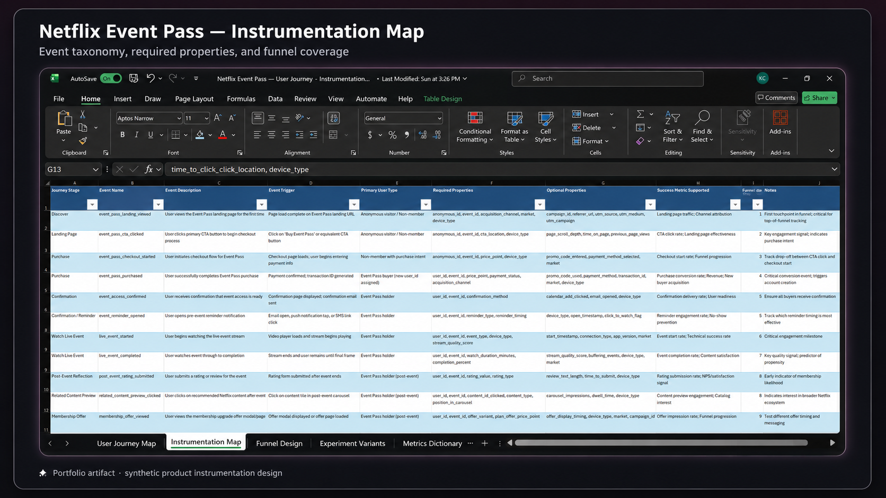The height and width of the screenshot is (498, 886).
Task: Switch to the Insert ribbon tab
Action: coord(122,99)
